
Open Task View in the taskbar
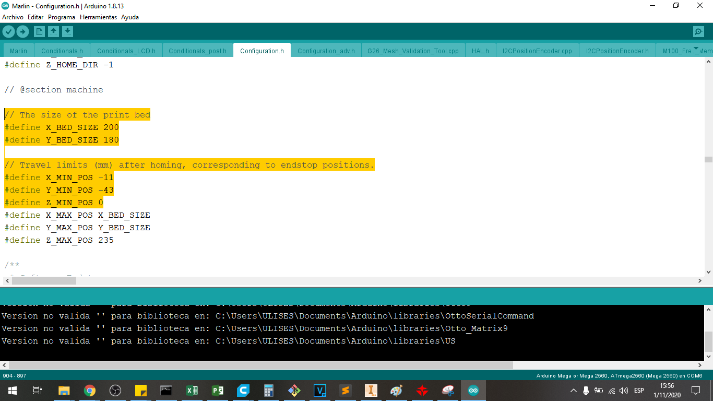pos(37,391)
